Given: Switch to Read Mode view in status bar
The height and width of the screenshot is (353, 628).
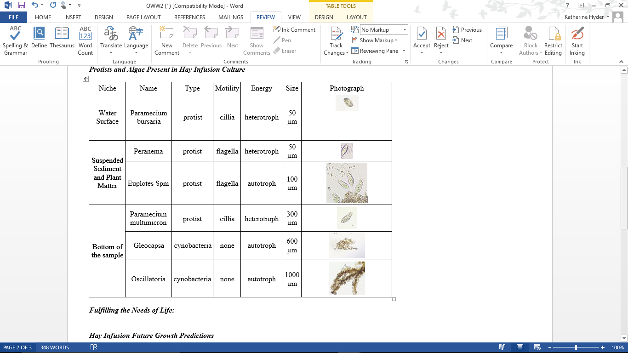Looking at the screenshot, I should [502, 347].
